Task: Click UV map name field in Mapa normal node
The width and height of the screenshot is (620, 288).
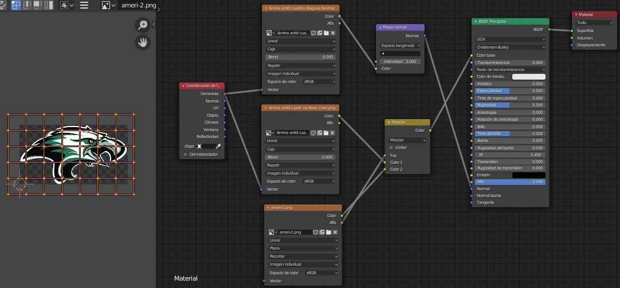Action: [400, 54]
